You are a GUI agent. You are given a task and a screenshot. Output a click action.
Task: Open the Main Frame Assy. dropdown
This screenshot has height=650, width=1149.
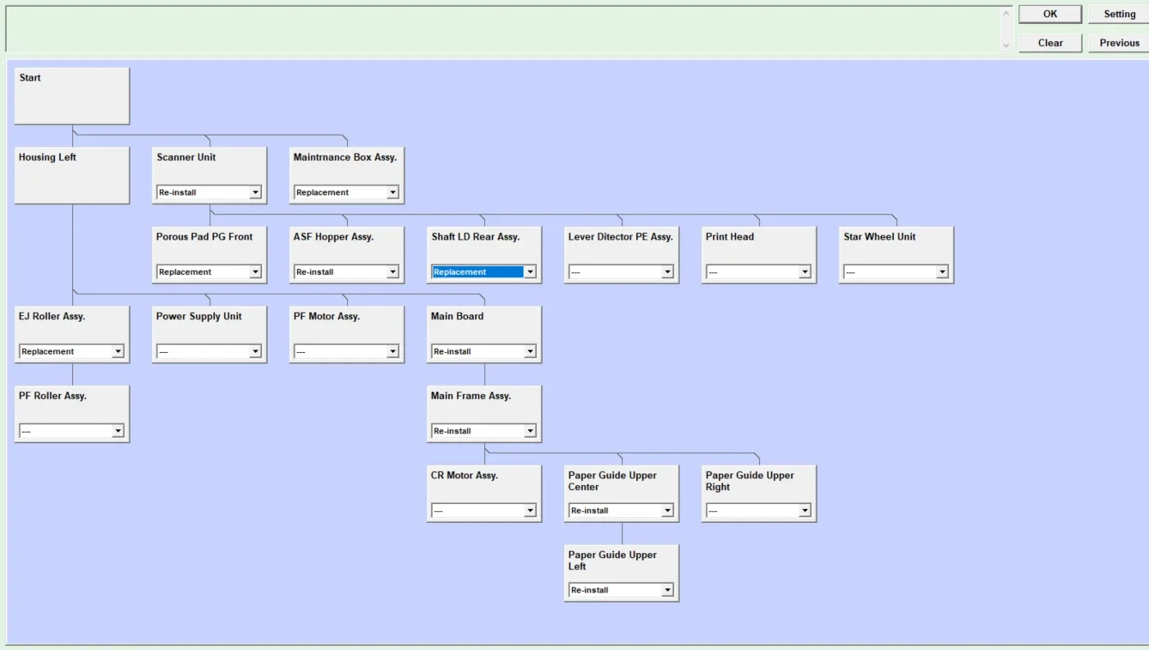[483, 431]
